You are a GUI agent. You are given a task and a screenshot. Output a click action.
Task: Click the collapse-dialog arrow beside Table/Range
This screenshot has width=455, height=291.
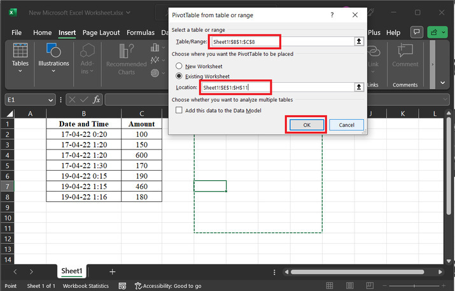pyautogui.click(x=359, y=41)
